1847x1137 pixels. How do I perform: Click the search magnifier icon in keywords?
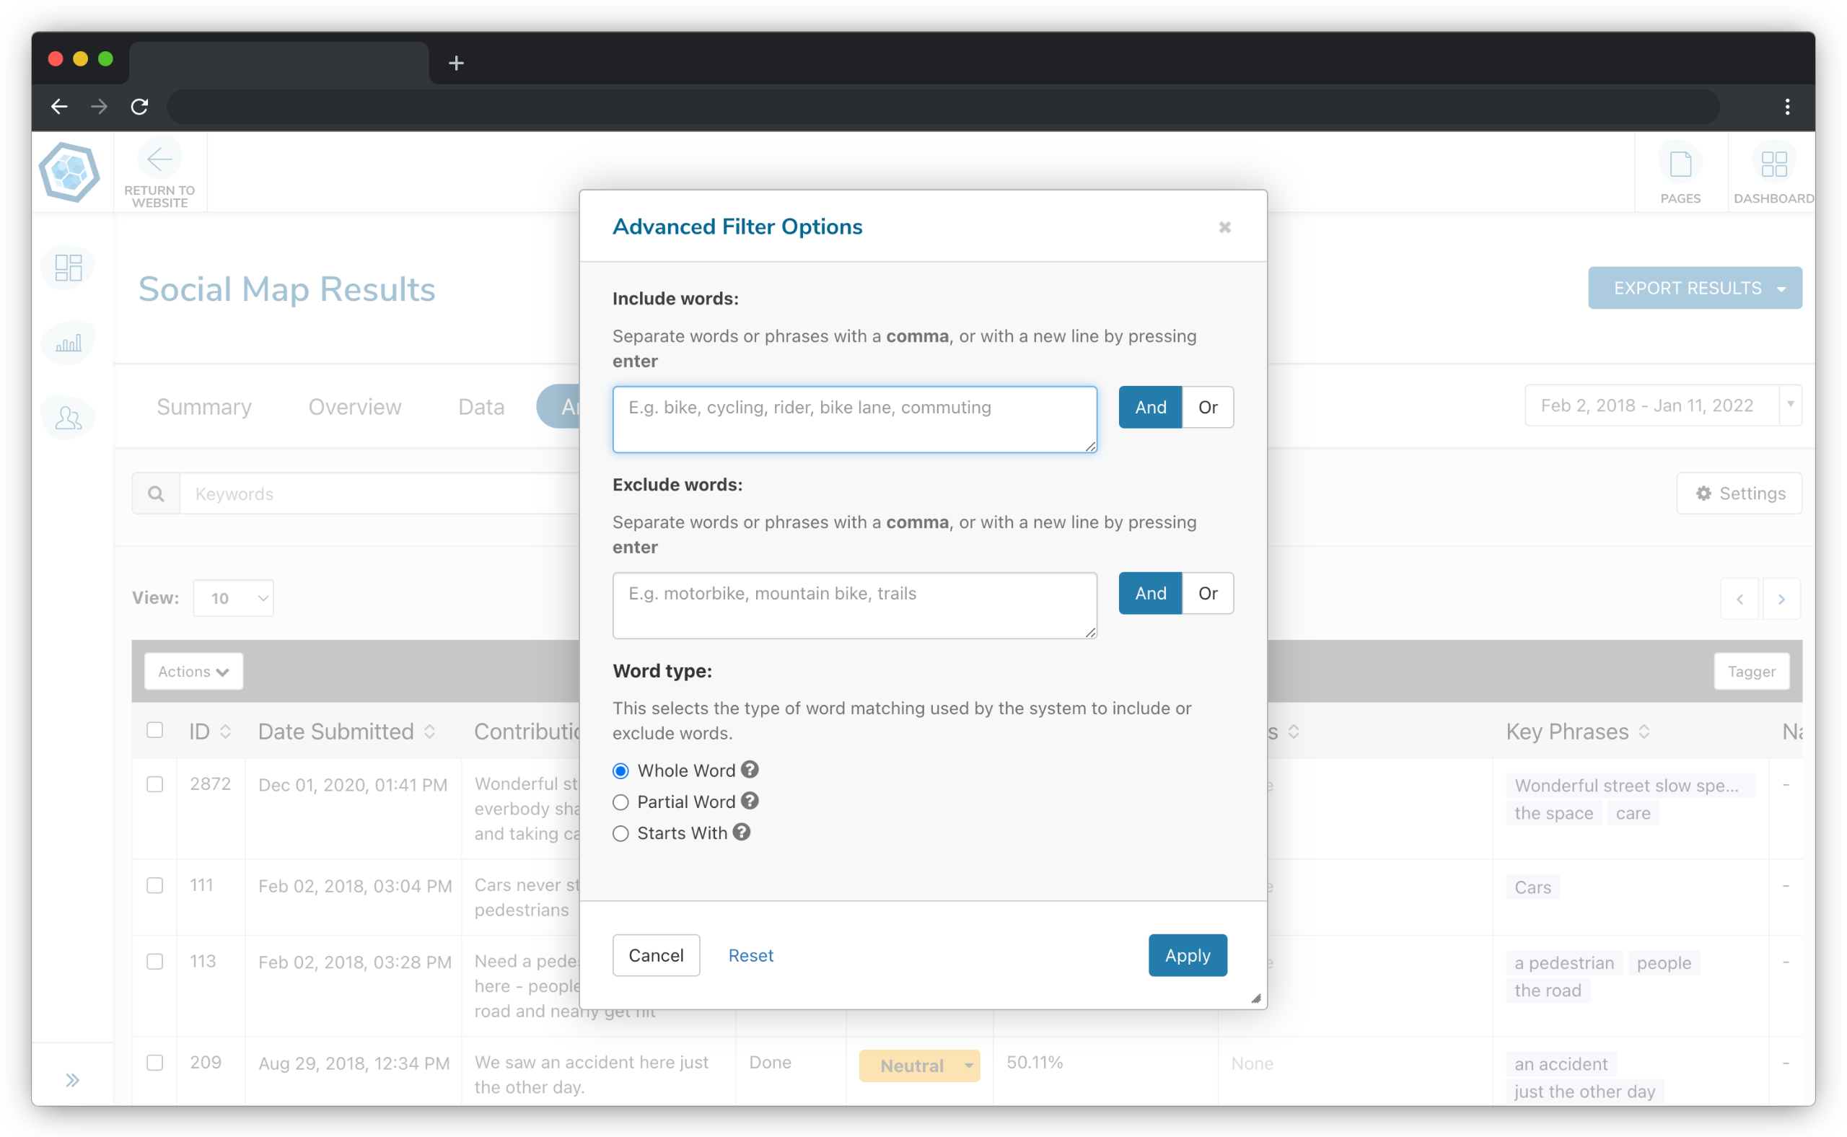click(x=156, y=493)
